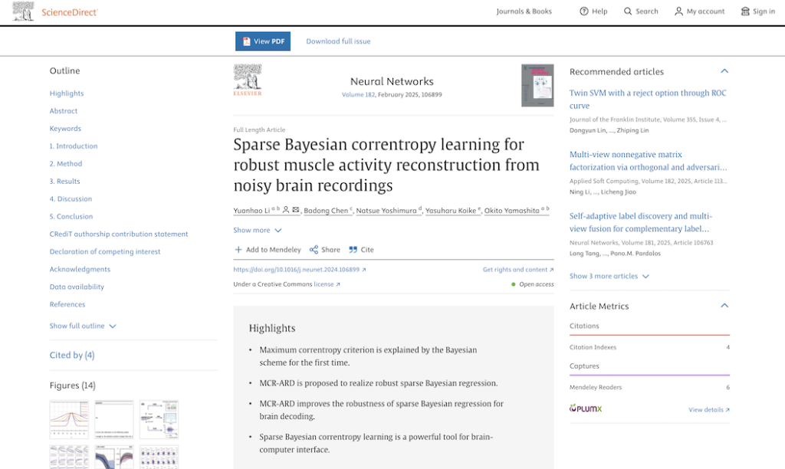Click the Search magnifier icon
The image size is (785, 469).
point(628,11)
